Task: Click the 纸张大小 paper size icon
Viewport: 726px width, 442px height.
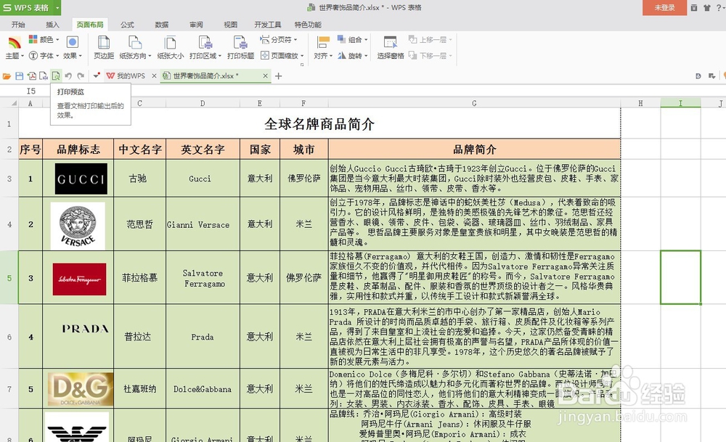Action: (x=171, y=43)
